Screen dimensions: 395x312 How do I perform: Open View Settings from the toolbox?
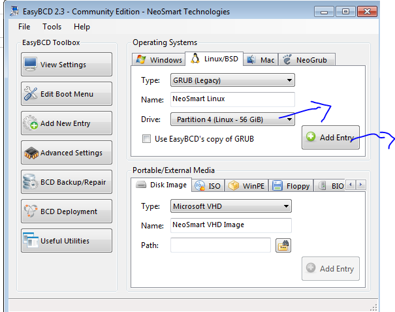click(67, 65)
